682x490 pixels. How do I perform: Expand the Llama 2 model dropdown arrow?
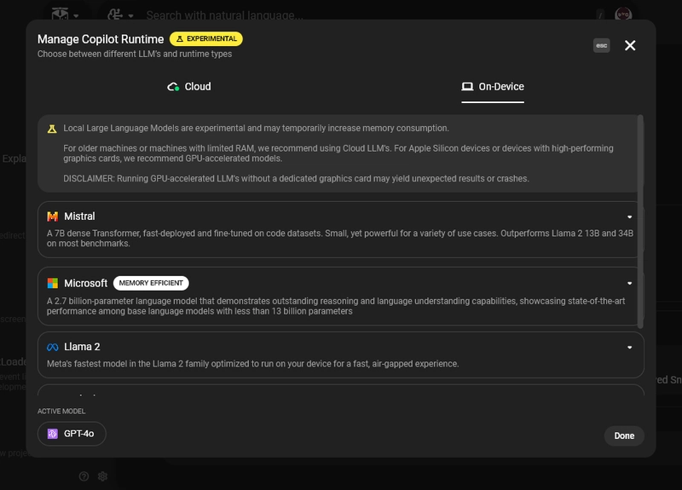pos(629,348)
